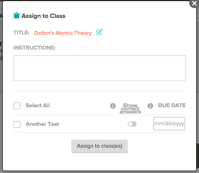
Task: Click the Another Test class name
Action: (42, 124)
